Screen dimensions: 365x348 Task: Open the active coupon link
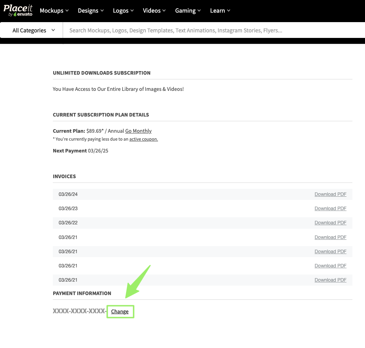(143, 139)
